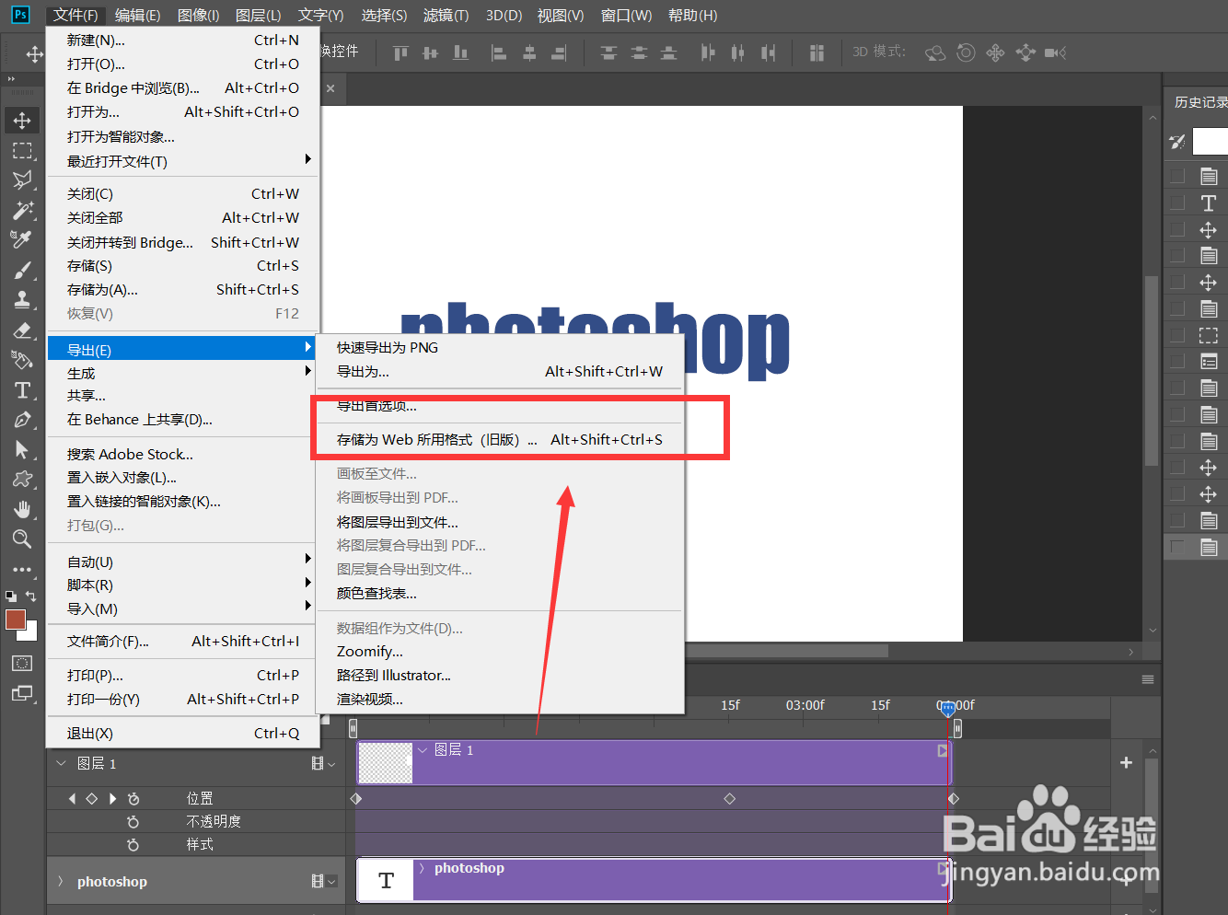Screen dimensions: 1228x915
Task: Open filmstrip dropdown for 图层 1 track
Action: 323,764
